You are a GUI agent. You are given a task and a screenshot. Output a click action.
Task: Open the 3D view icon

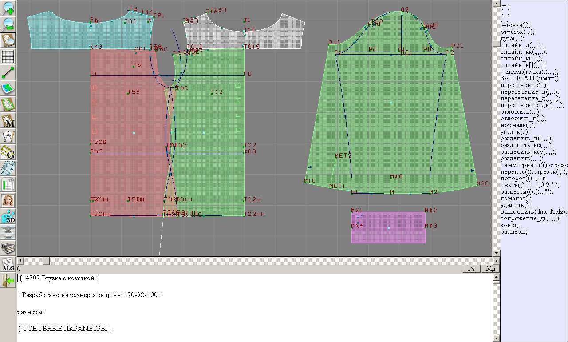[x=8, y=216]
